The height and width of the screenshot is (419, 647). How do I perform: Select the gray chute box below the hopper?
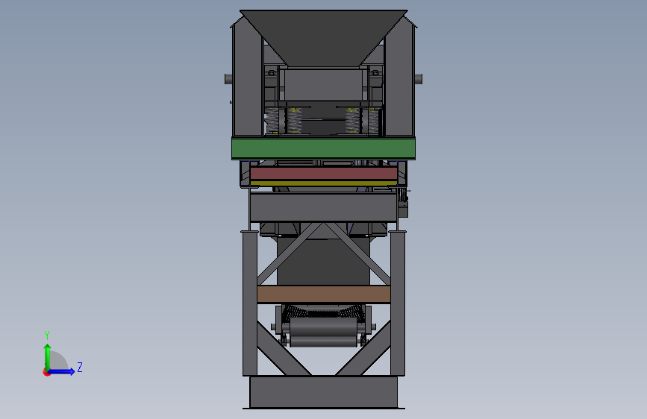pyautogui.click(x=324, y=84)
